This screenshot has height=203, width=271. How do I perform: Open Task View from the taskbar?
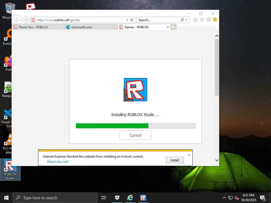(104, 198)
